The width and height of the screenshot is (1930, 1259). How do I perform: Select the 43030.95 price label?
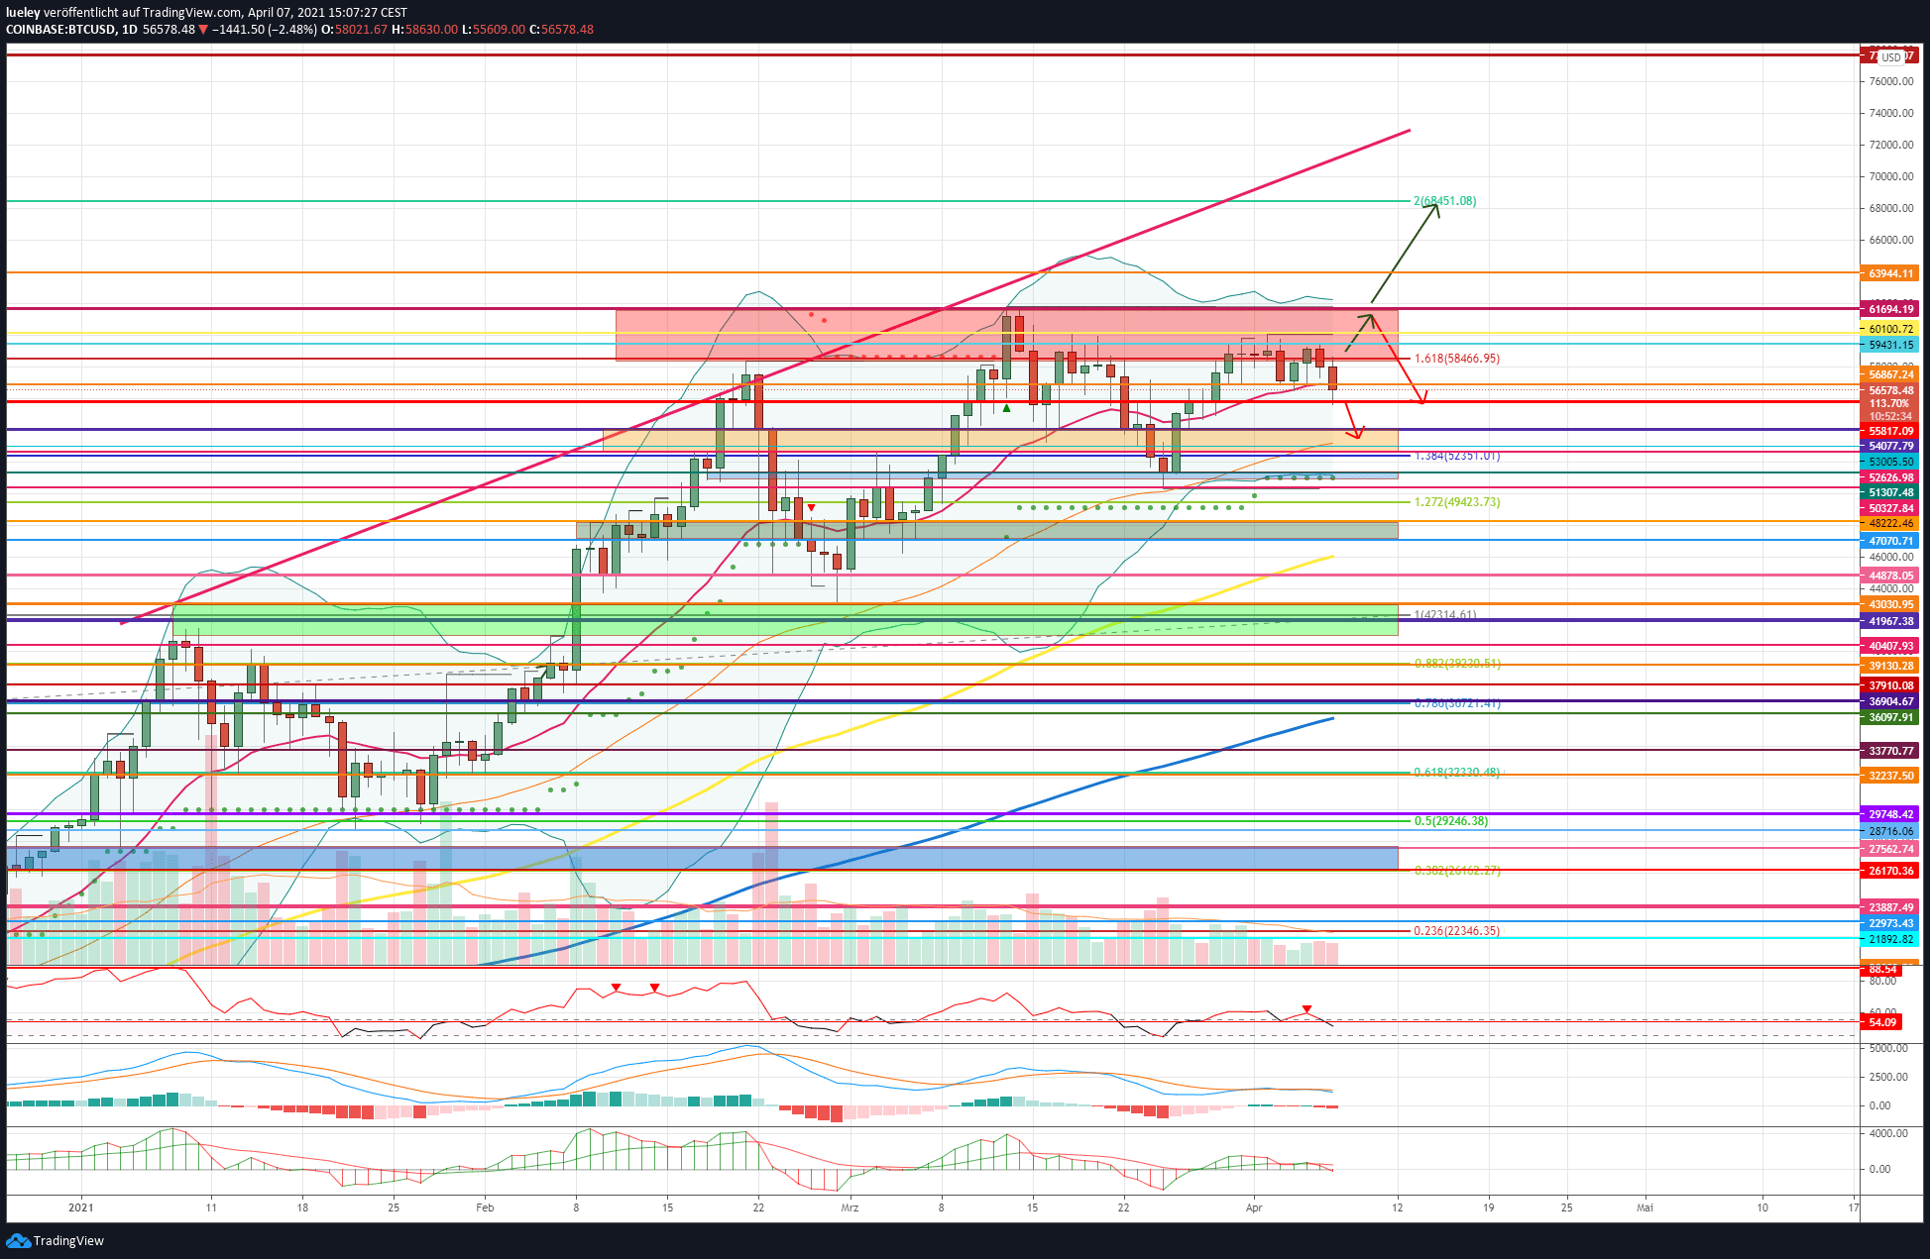coord(1890,604)
